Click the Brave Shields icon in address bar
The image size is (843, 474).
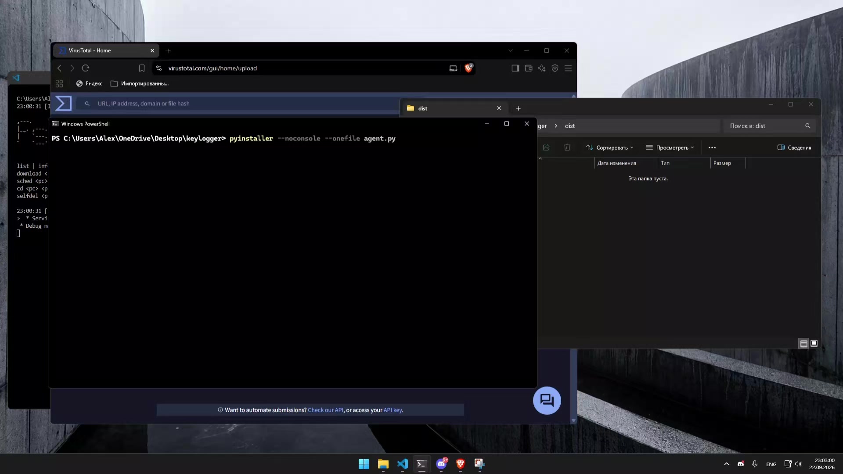[x=468, y=68]
